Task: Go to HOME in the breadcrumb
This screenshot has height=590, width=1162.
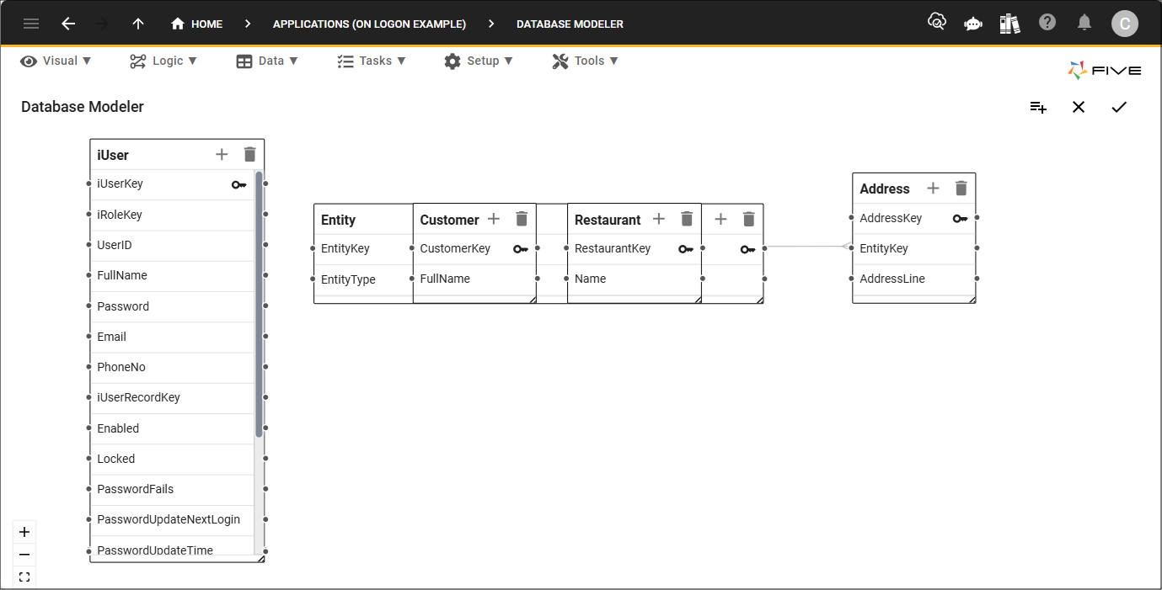Action: (x=197, y=24)
